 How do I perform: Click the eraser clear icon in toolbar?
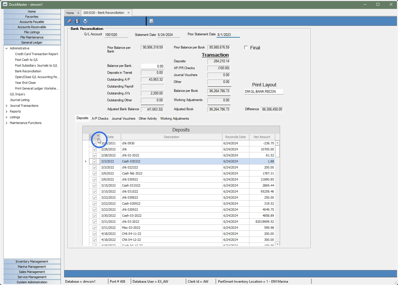69,21
